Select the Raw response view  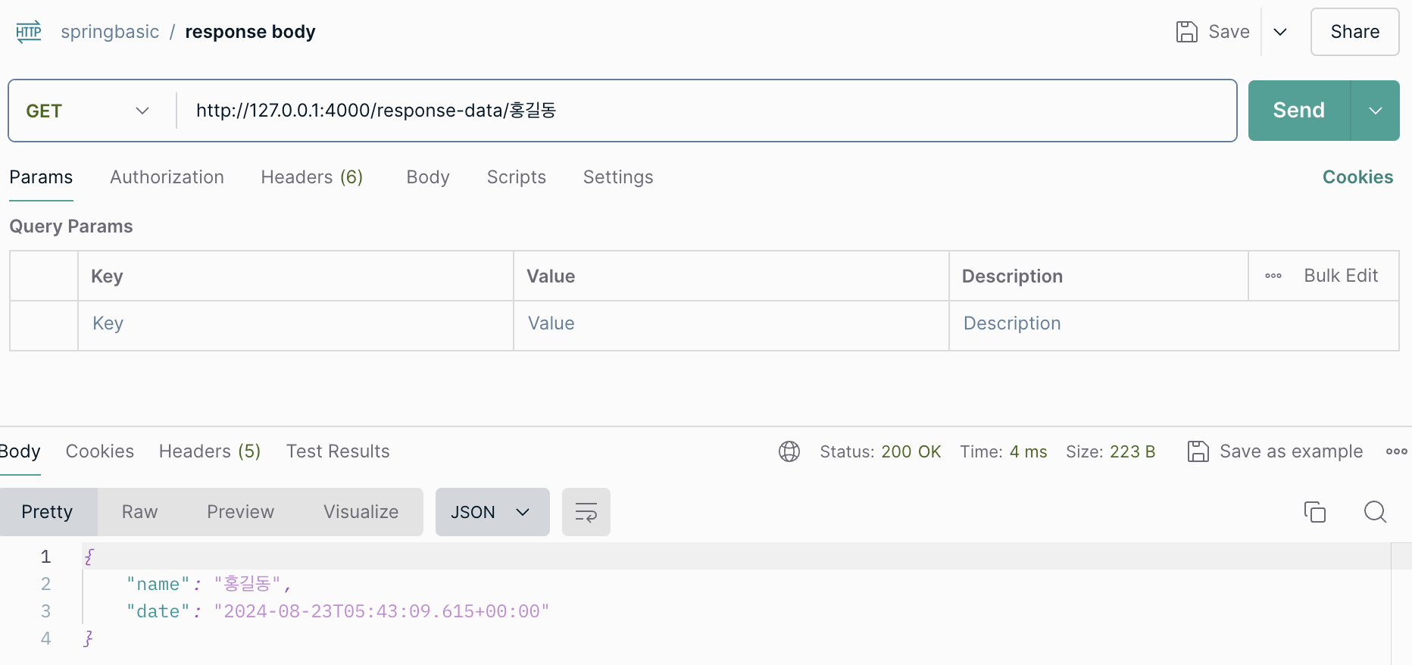[x=140, y=512]
